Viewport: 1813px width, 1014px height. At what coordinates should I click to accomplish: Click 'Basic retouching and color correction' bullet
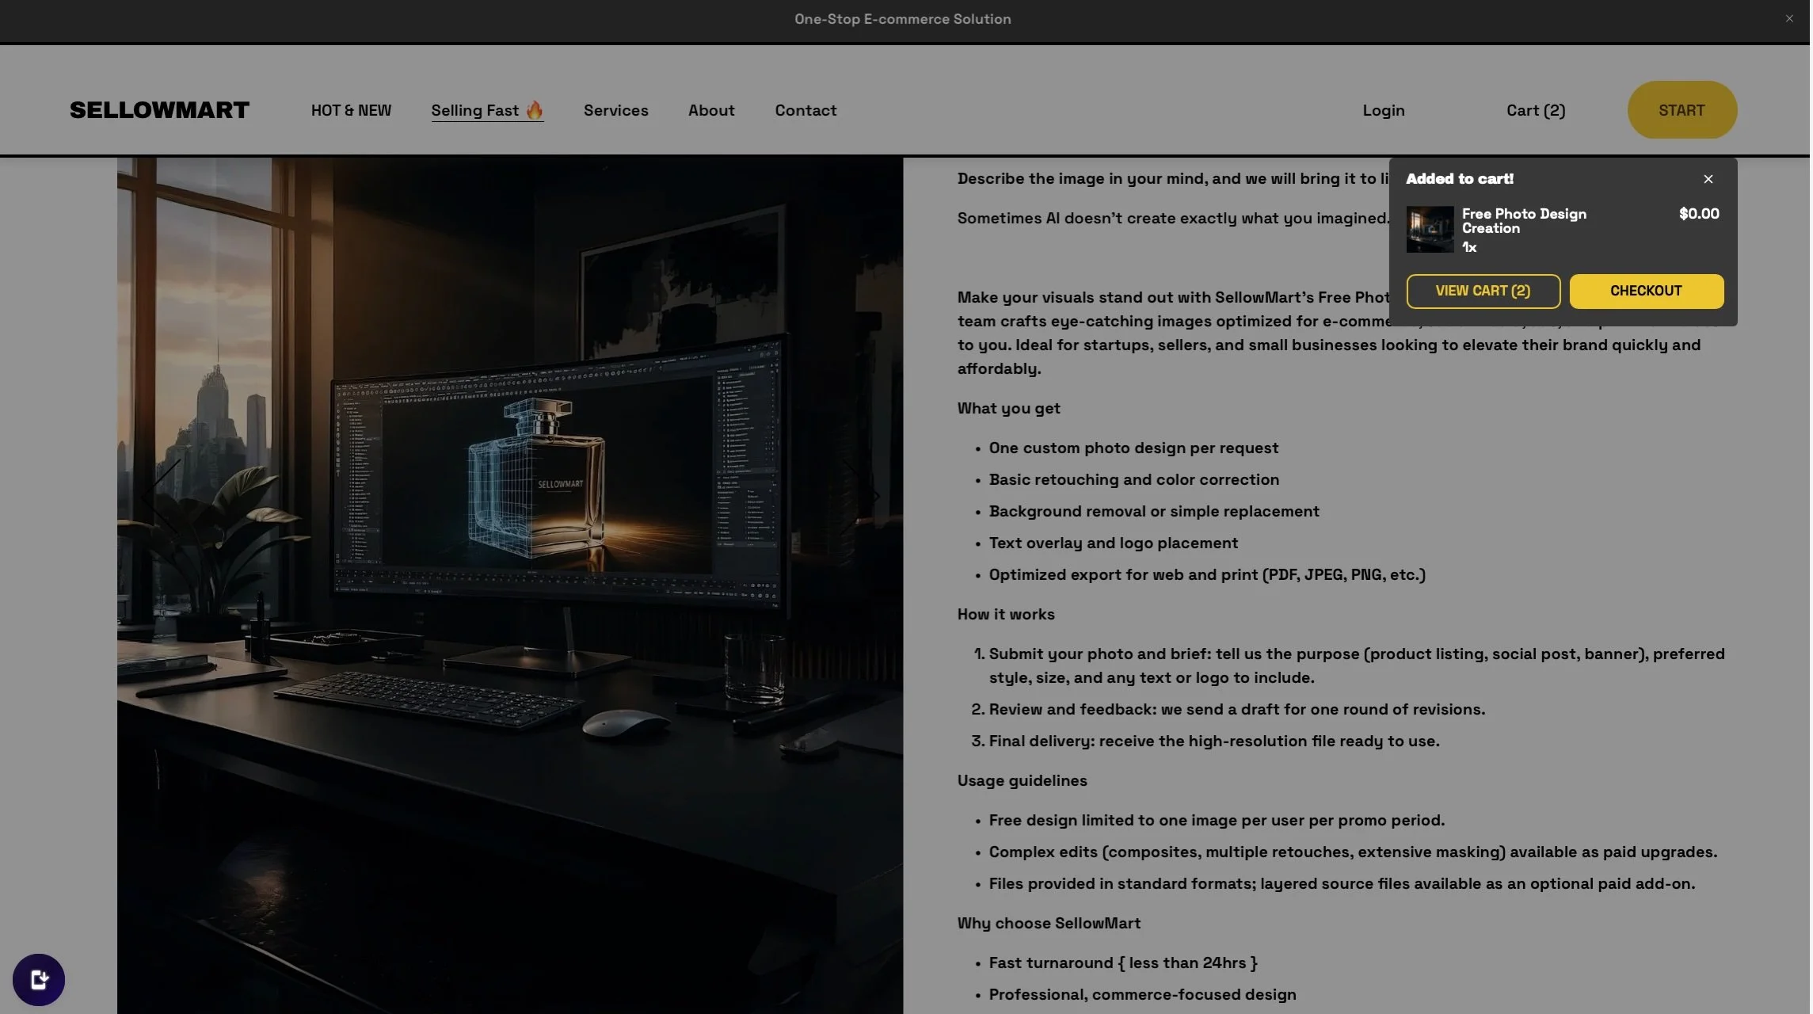click(x=1134, y=480)
